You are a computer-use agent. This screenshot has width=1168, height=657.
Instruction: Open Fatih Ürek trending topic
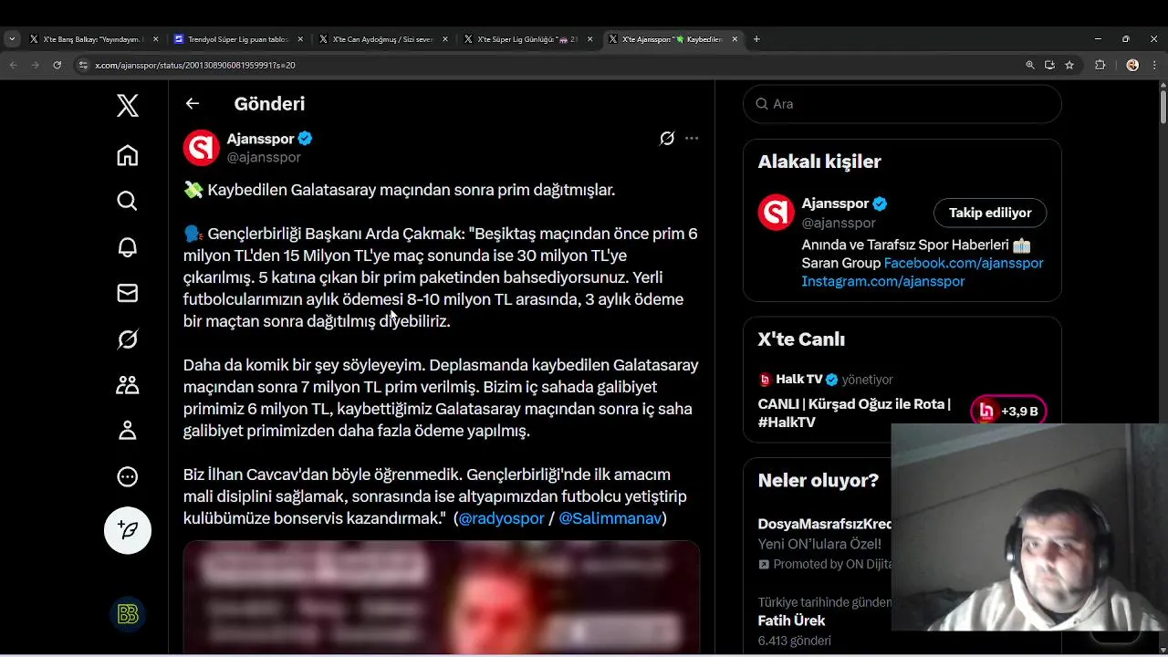791,620
